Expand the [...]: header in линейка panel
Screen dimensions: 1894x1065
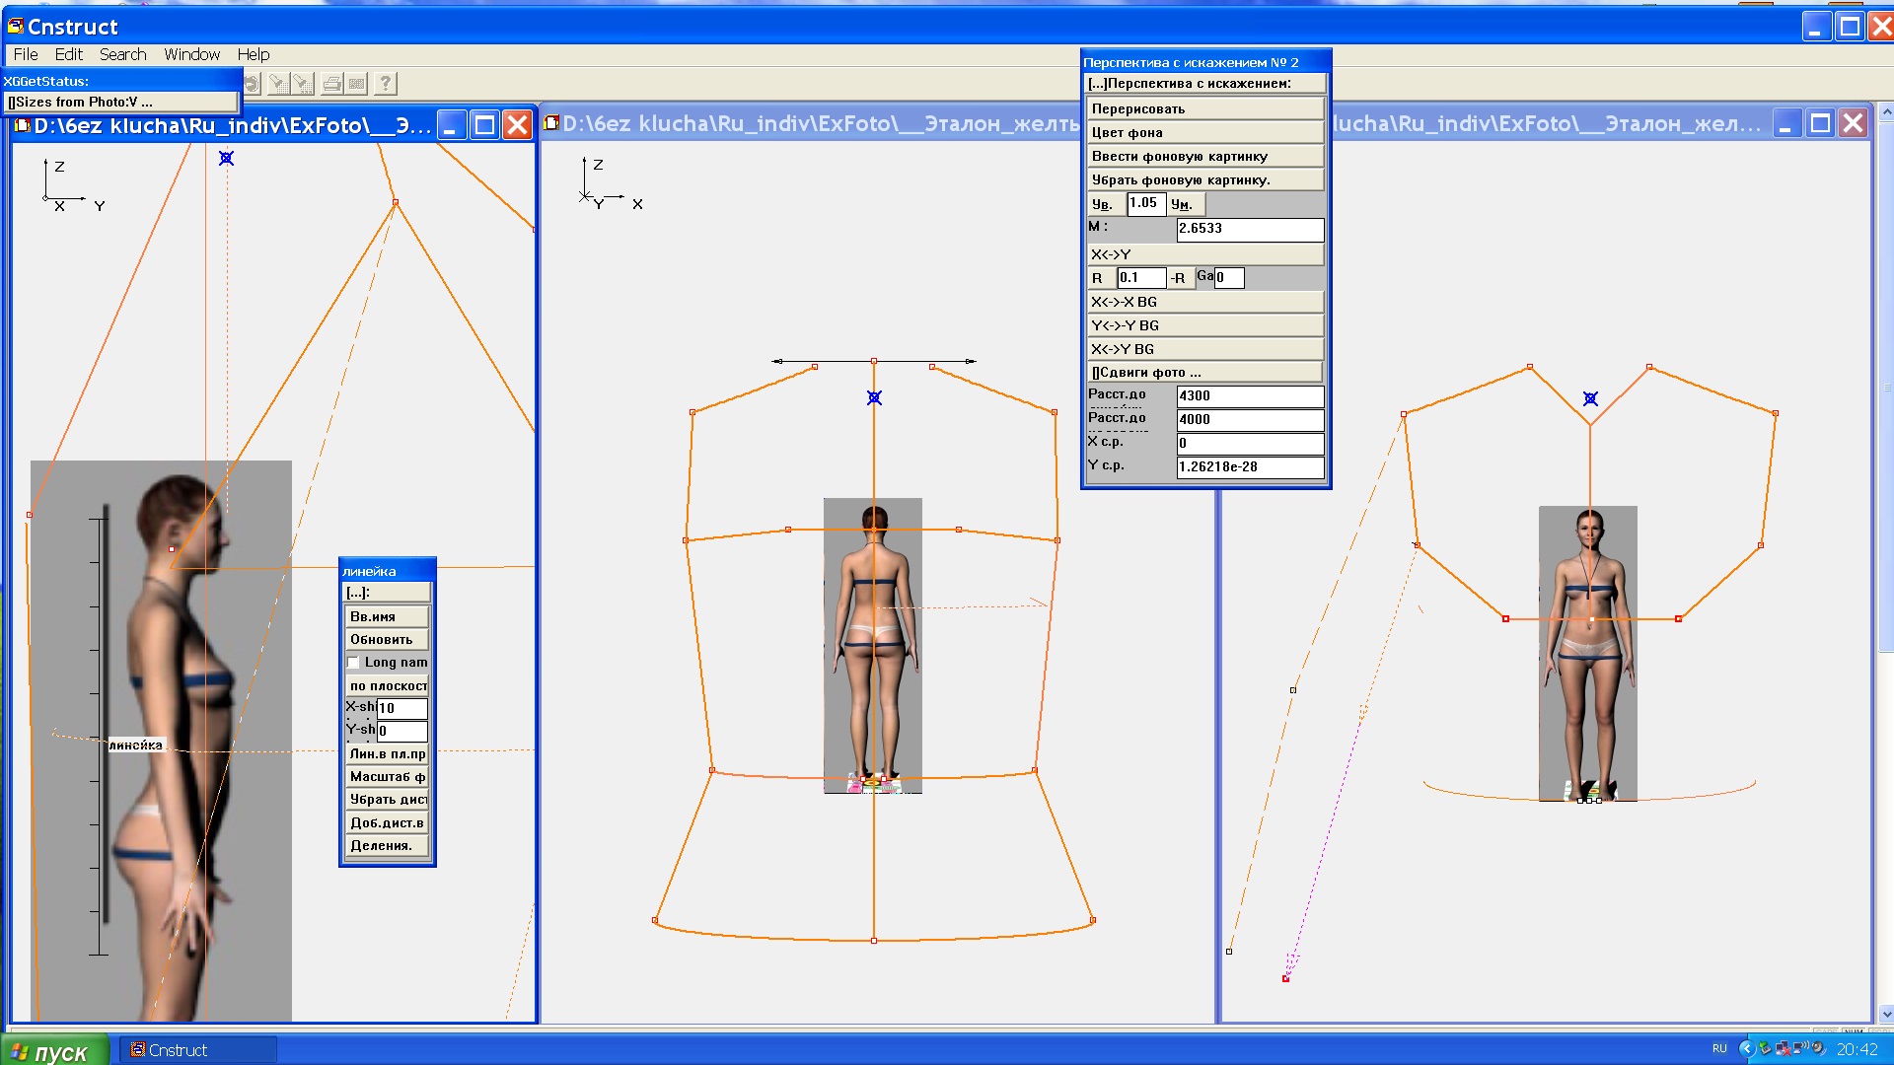click(x=387, y=593)
